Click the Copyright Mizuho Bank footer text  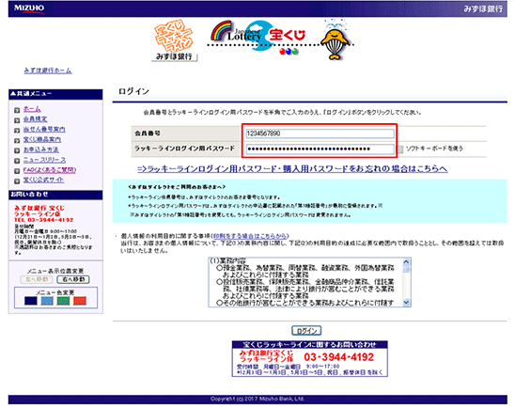coord(257,400)
